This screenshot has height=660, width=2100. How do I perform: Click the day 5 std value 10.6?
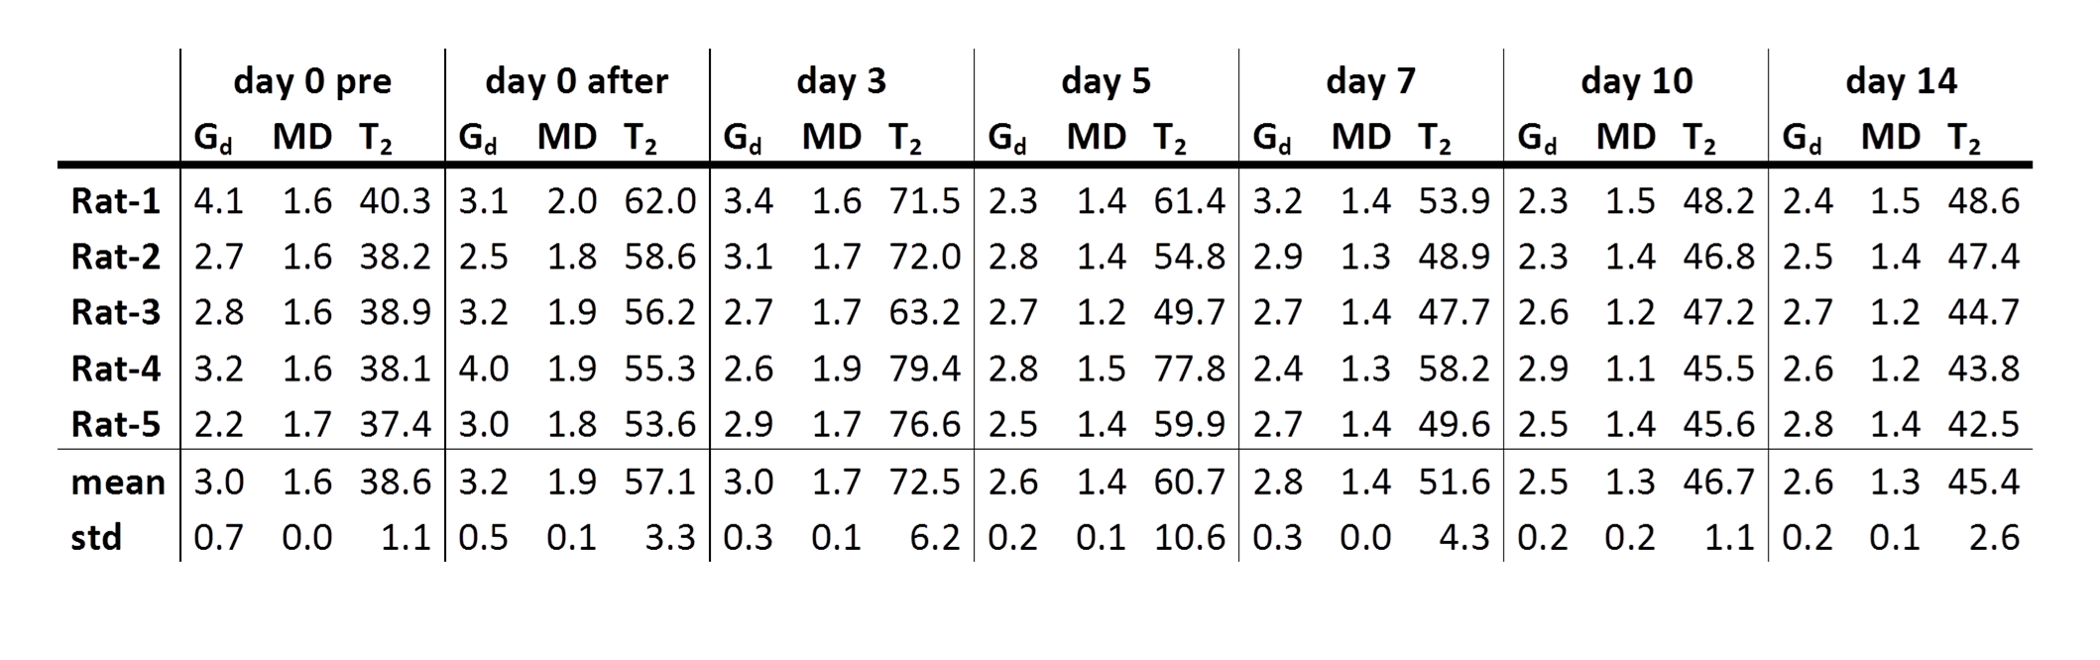[1189, 538]
